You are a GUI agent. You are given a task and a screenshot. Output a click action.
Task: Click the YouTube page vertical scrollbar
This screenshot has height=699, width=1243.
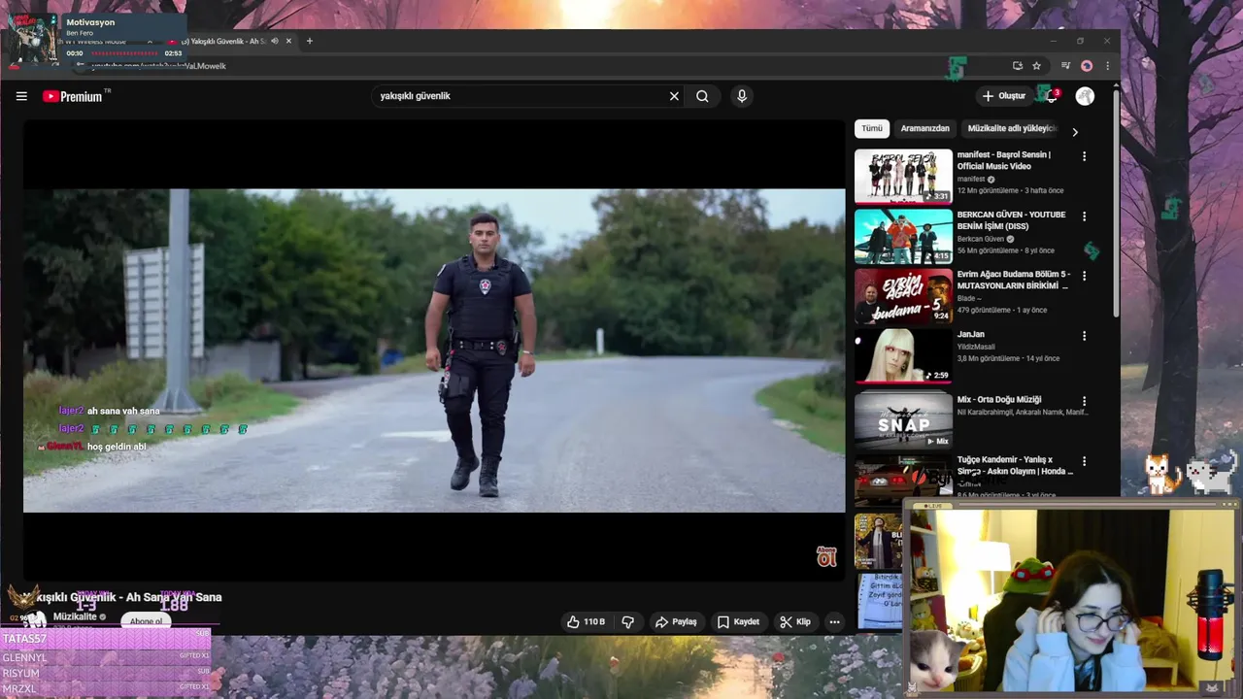(1116, 204)
